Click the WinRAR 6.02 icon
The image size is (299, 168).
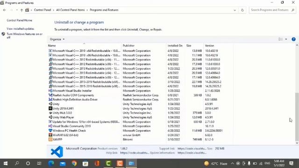click(x=50, y=135)
